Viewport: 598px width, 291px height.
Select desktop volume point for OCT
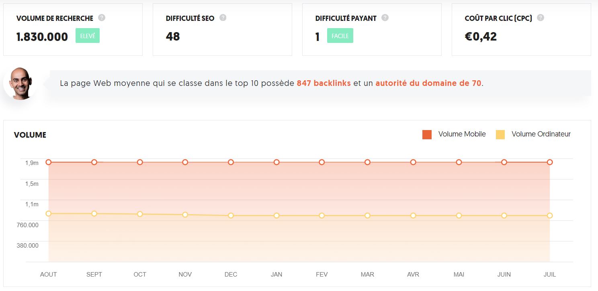(140, 214)
